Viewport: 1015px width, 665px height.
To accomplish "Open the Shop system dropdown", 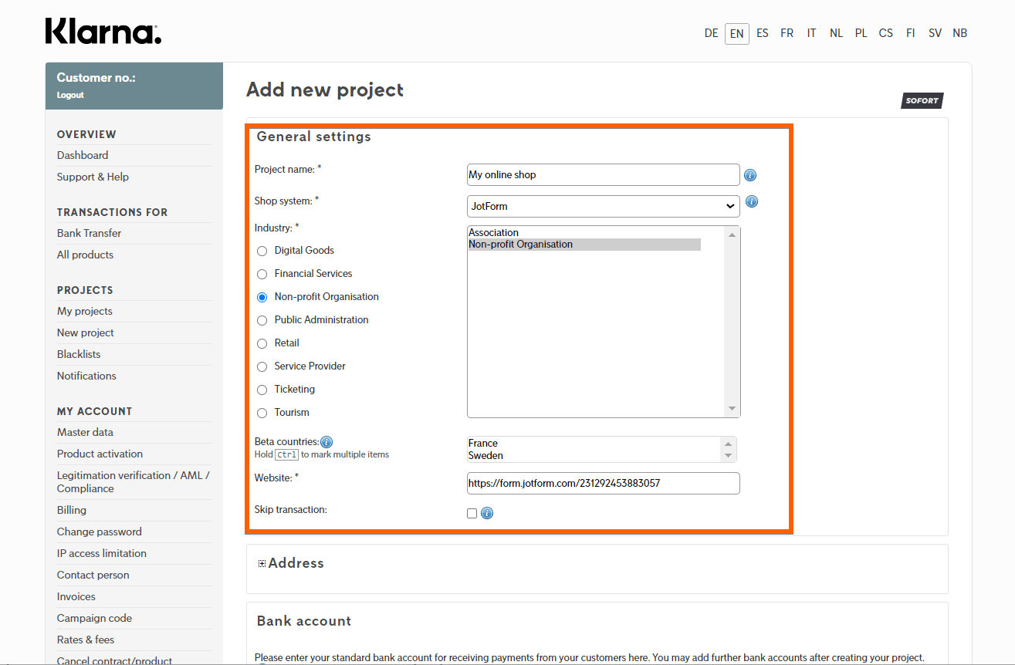I will tap(603, 206).
